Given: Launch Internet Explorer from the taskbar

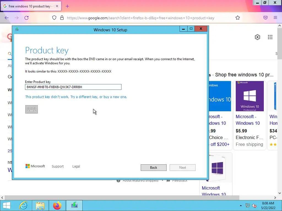Looking at the screenshot, I should (23, 206).
